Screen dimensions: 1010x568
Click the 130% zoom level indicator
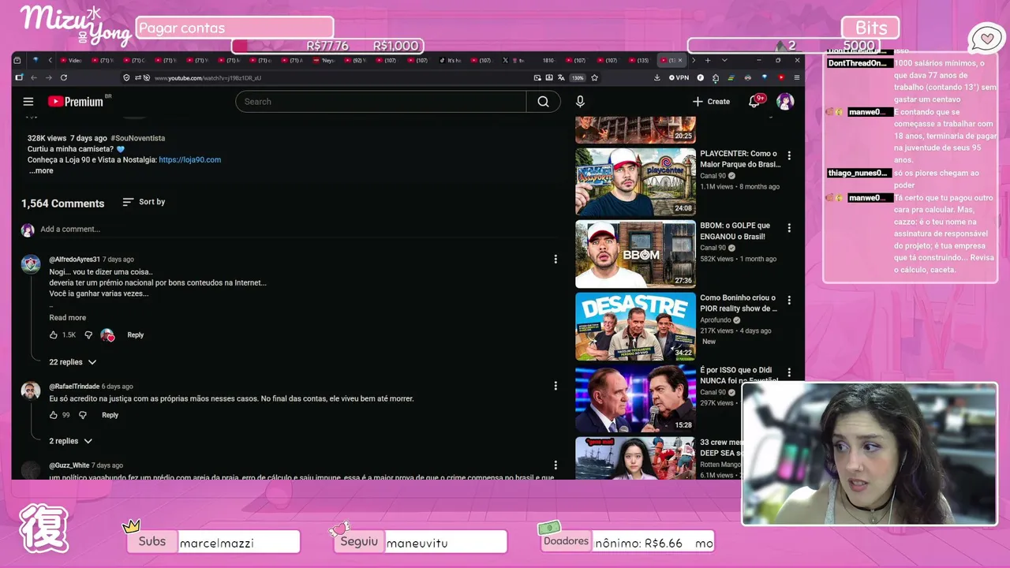[x=578, y=77]
